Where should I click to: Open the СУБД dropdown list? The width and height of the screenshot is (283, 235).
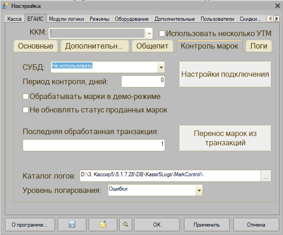tap(161, 68)
